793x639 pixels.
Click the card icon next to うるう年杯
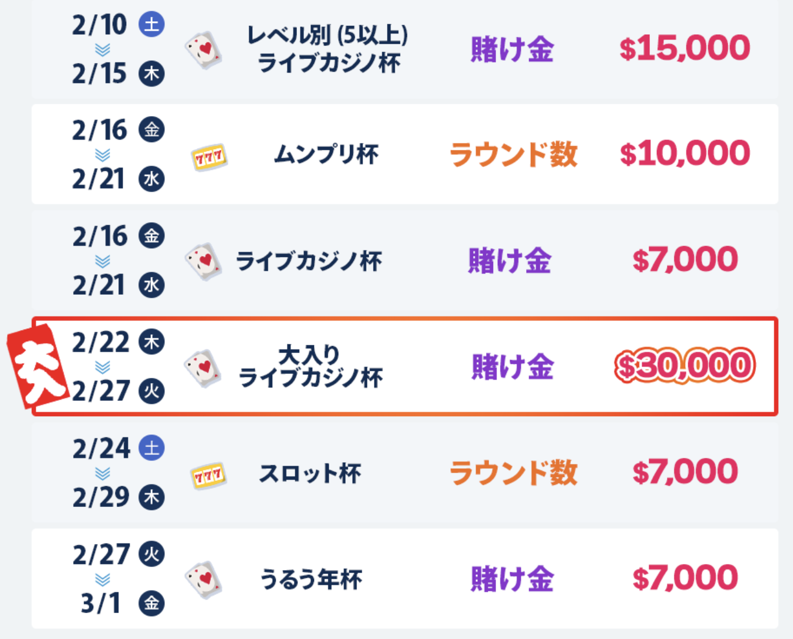pos(203,580)
